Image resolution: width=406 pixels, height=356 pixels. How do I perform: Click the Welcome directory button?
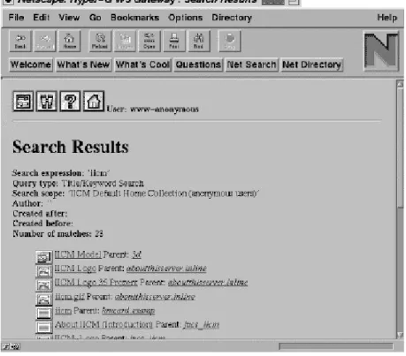tap(31, 64)
